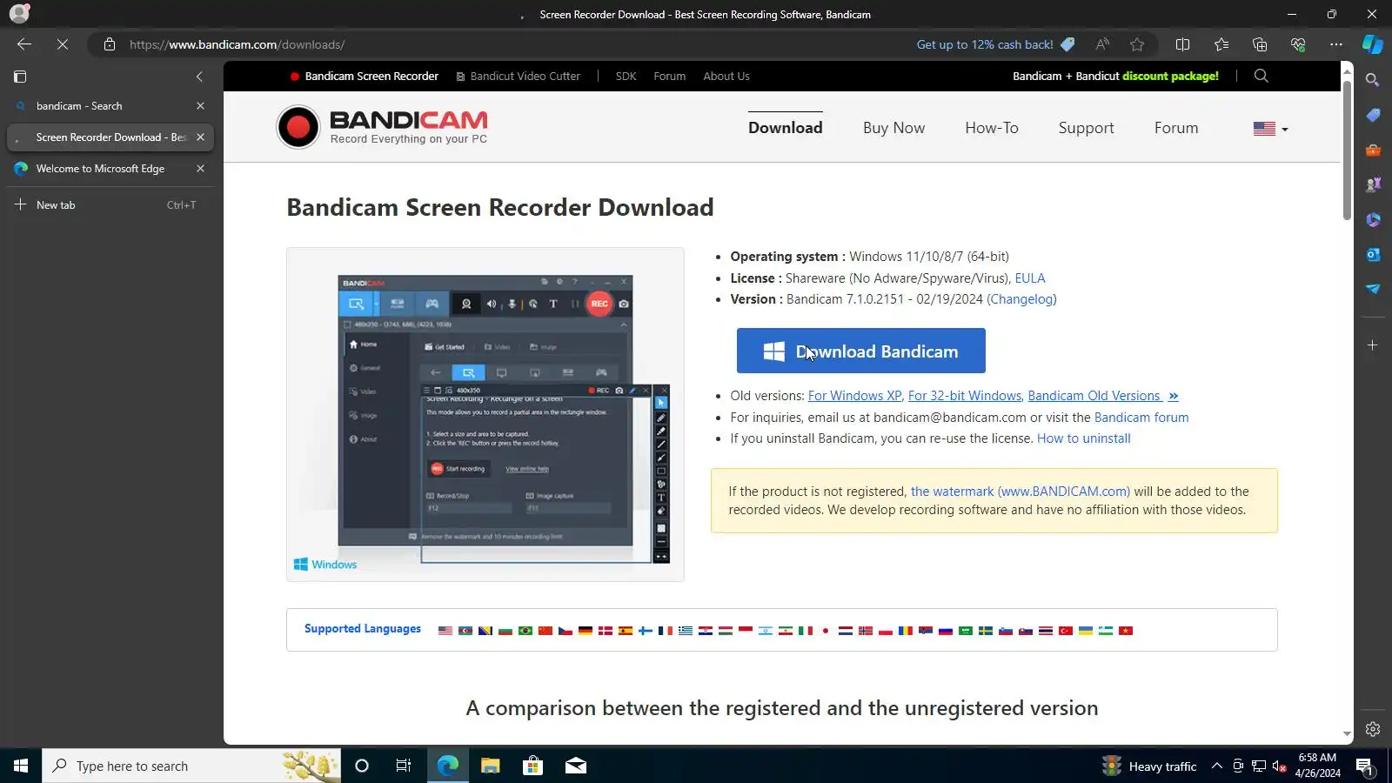Image resolution: width=1392 pixels, height=783 pixels.
Task: Open the Mail app from the taskbar
Action: pyautogui.click(x=576, y=766)
